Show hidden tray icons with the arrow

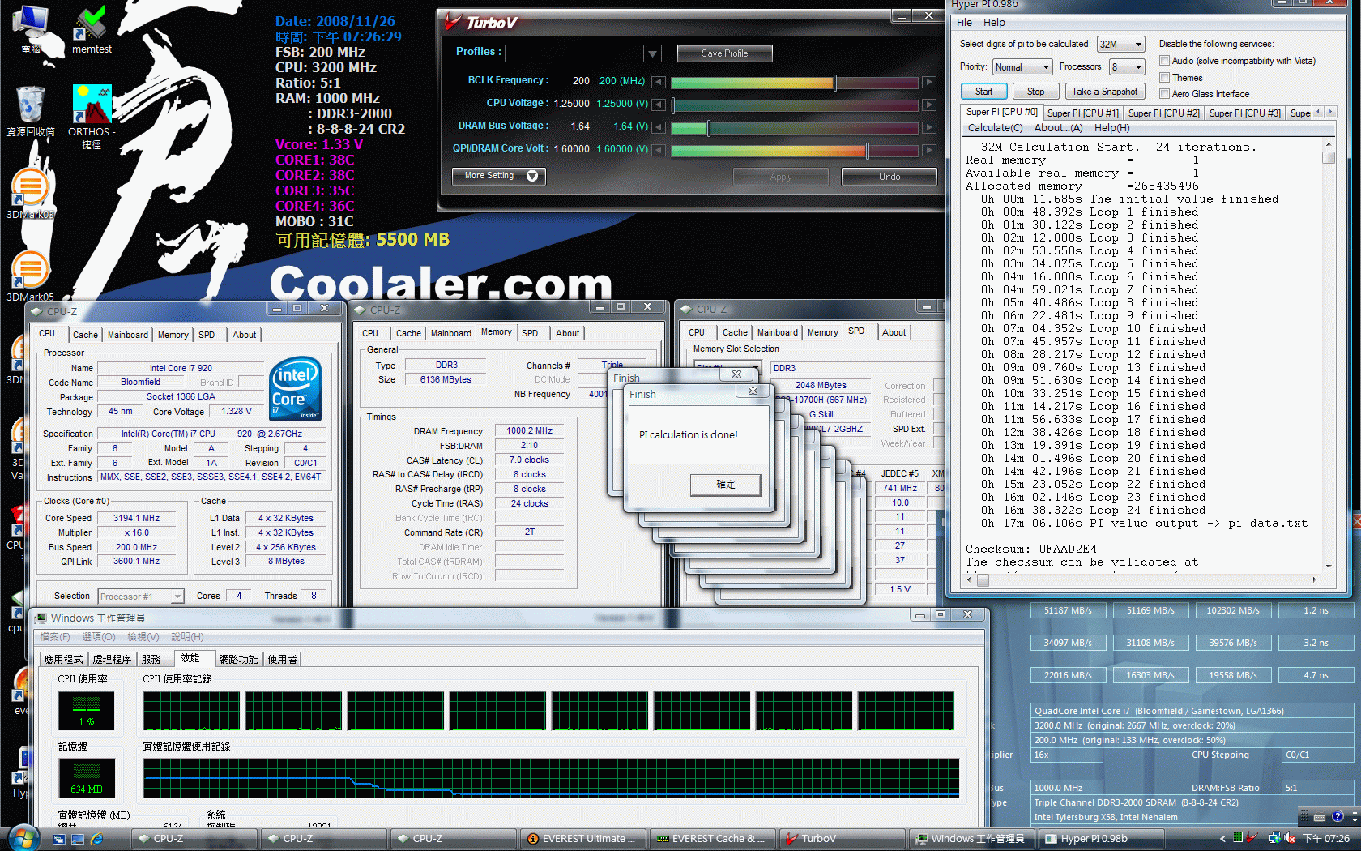pos(1222,839)
